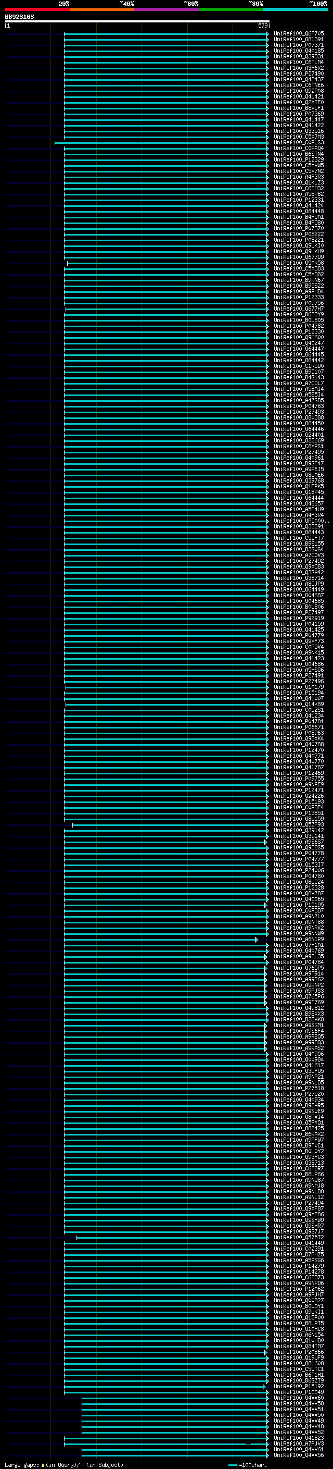The height and width of the screenshot is (1469, 333).
Task: Select the UniRef100_Q41617 label
Action: (299, 1065)
